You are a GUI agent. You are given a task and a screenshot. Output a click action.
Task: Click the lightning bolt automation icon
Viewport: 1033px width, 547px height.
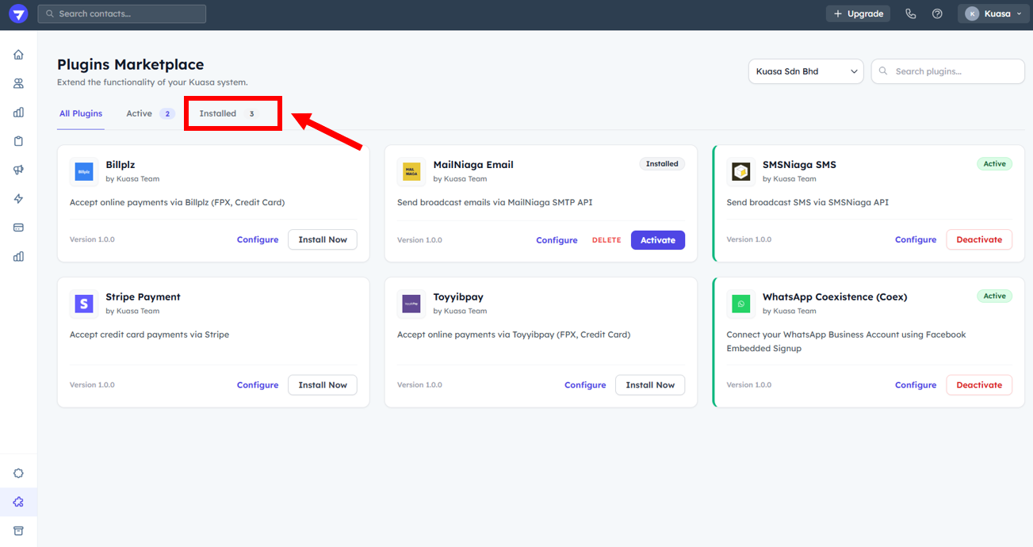pyautogui.click(x=18, y=199)
